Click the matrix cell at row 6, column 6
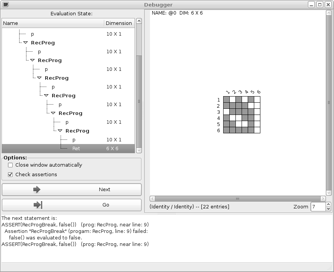 [x=257, y=130]
